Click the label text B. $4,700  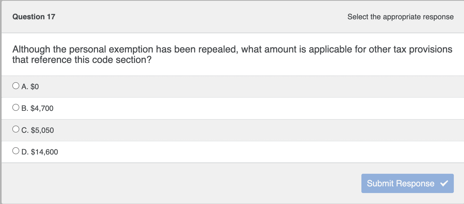tap(38, 108)
